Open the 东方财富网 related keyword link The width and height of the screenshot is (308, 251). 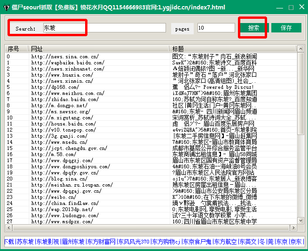pyautogui.click(x=102, y=242)
